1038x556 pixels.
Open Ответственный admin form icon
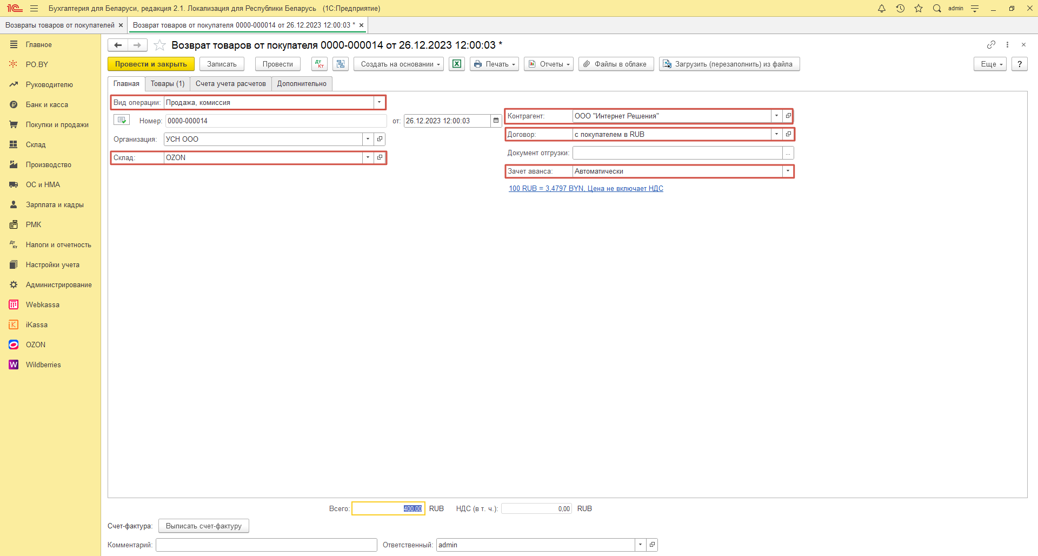pos(652,545)
